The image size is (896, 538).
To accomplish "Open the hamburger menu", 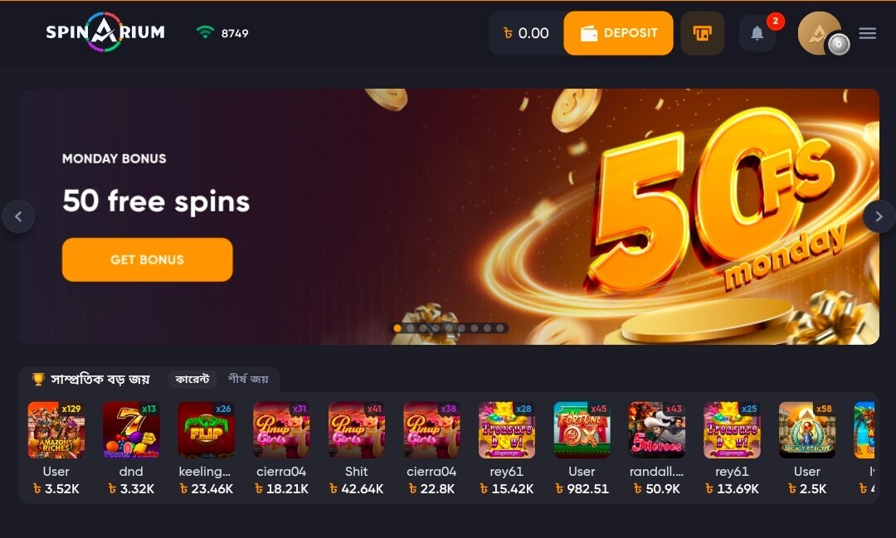I will (x=868, y=33).
